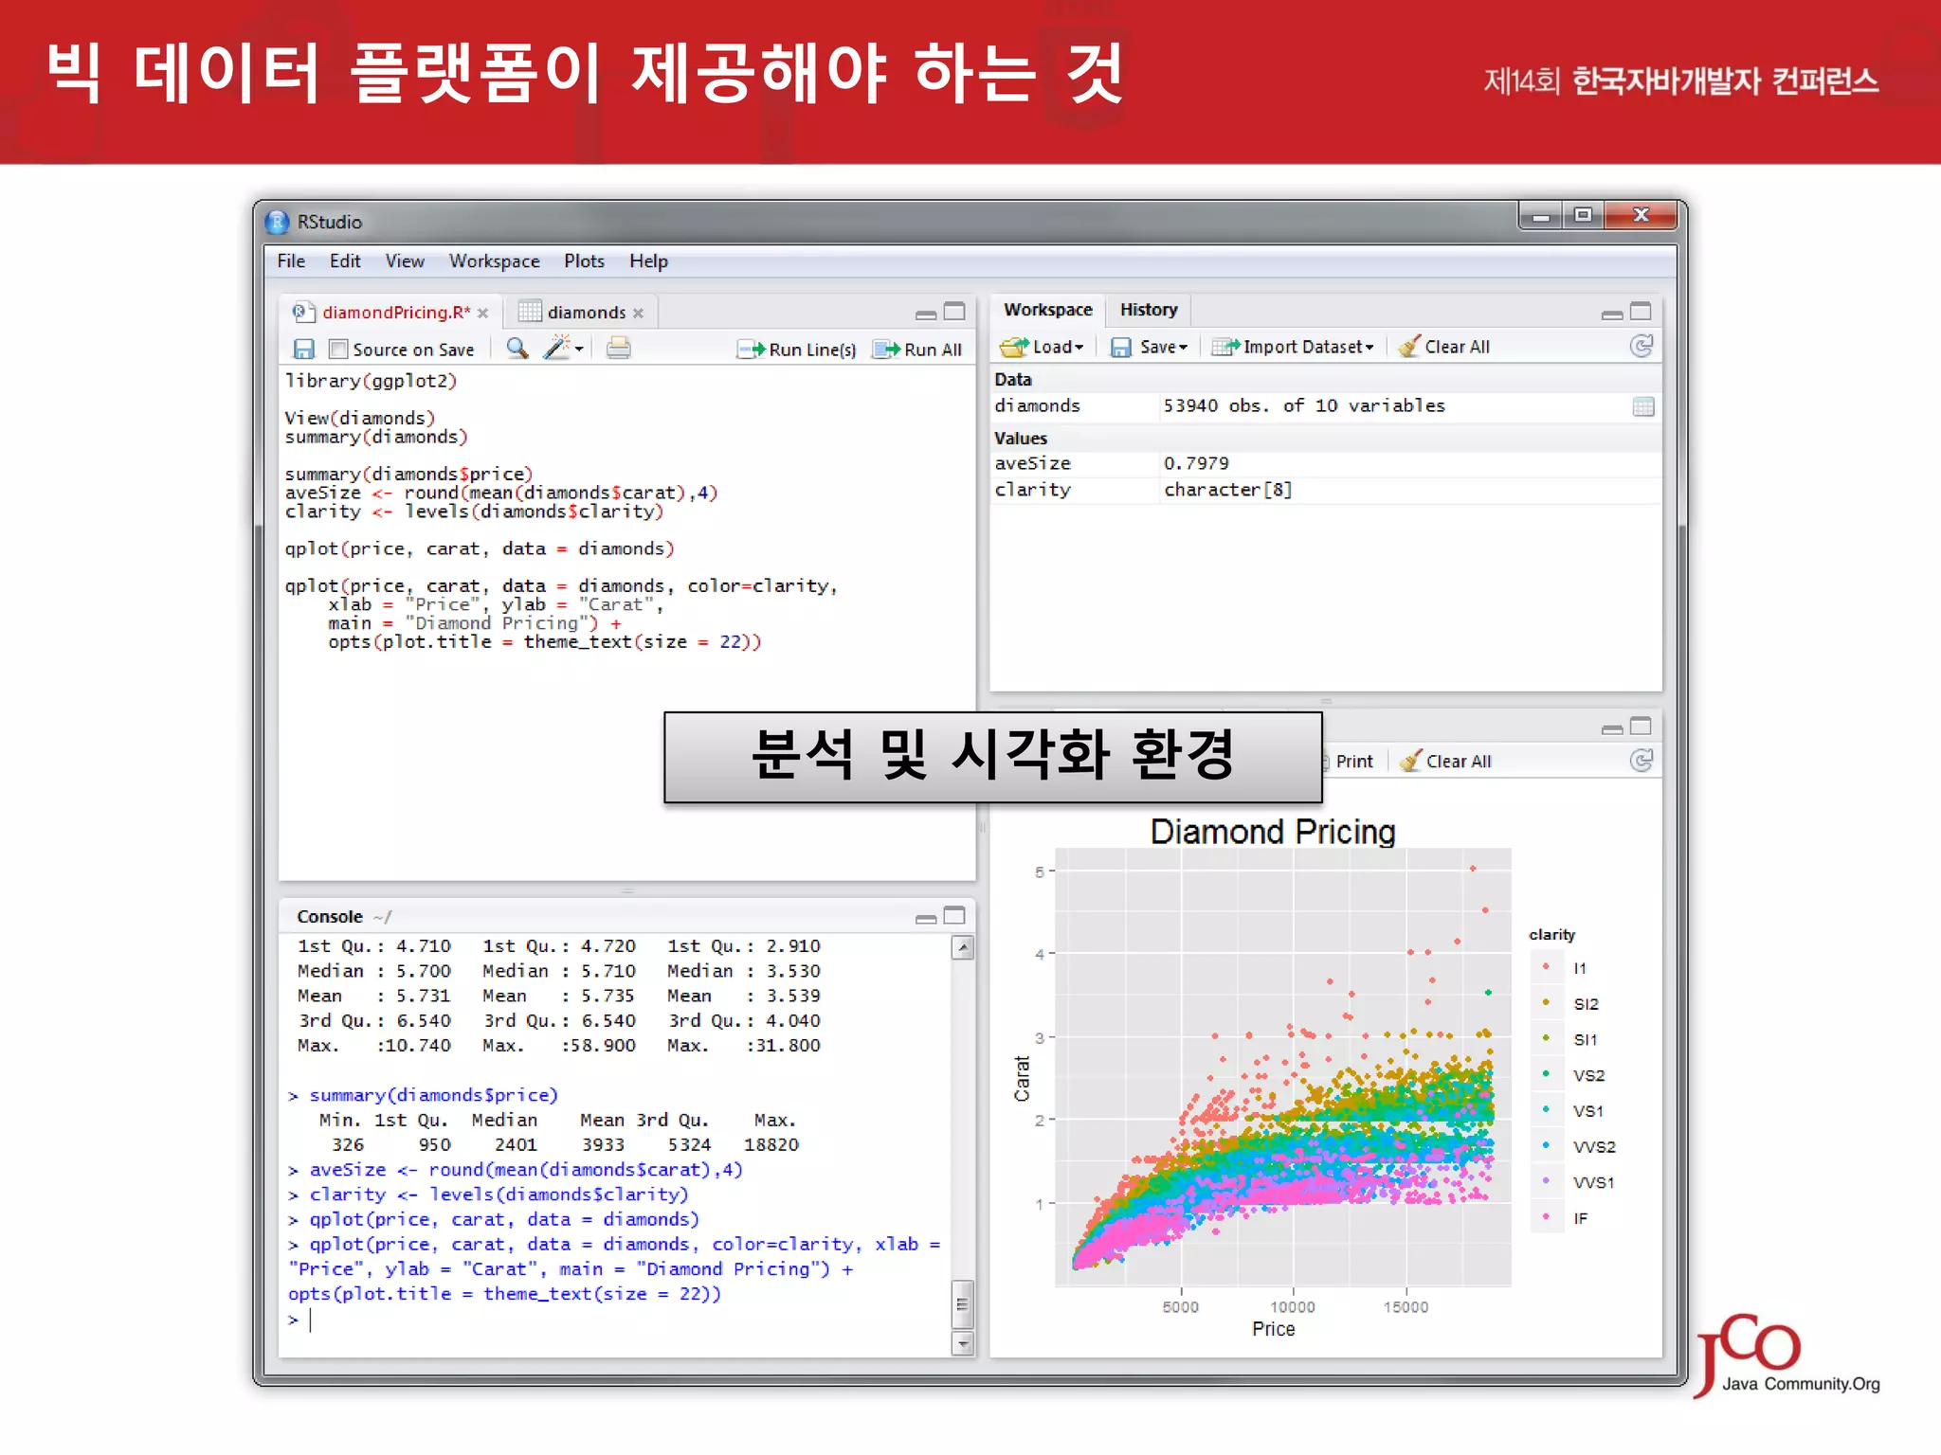This screenshot has height=1455, width=1941.
Task: Click the save file icon in editor toolbar
Action: (303, 350)
